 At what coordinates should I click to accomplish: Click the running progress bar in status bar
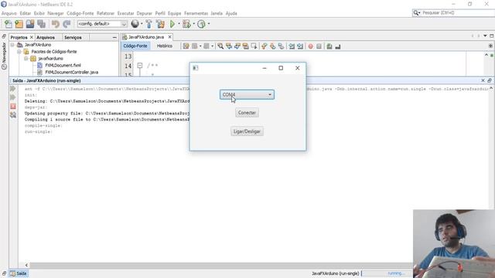tap(387, 273)
